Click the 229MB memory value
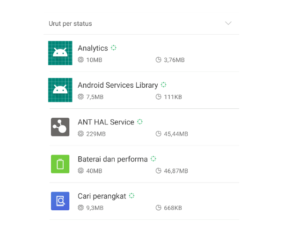 [x=96, y=134]
